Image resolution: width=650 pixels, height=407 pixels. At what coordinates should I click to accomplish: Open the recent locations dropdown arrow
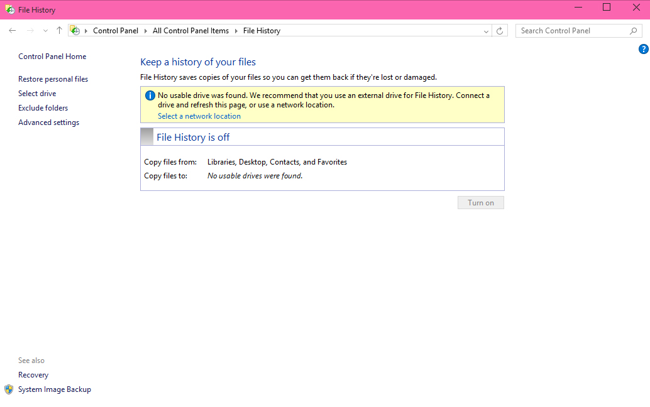click(x=46, y=31)
